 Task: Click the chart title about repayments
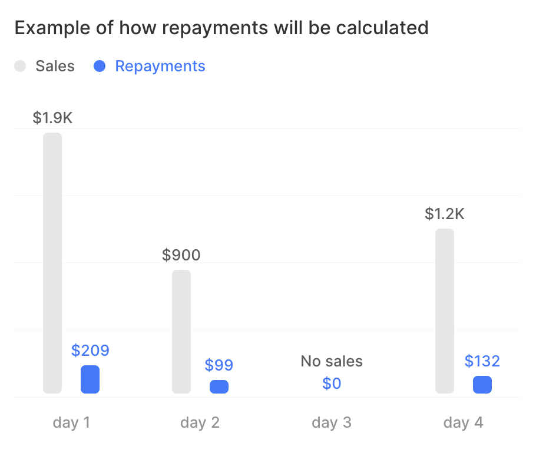coord(221,28)
